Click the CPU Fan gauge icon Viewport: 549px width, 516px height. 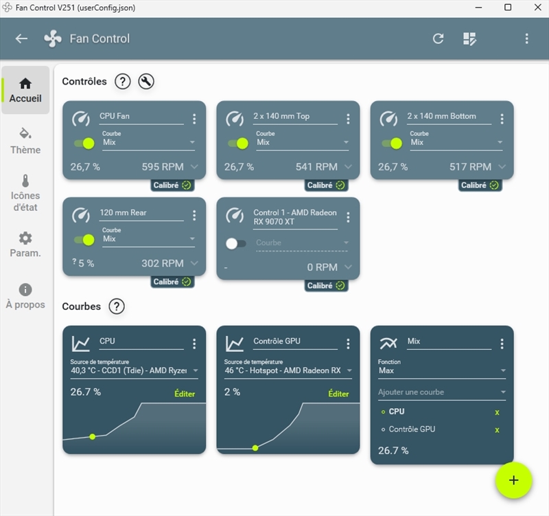81,118
